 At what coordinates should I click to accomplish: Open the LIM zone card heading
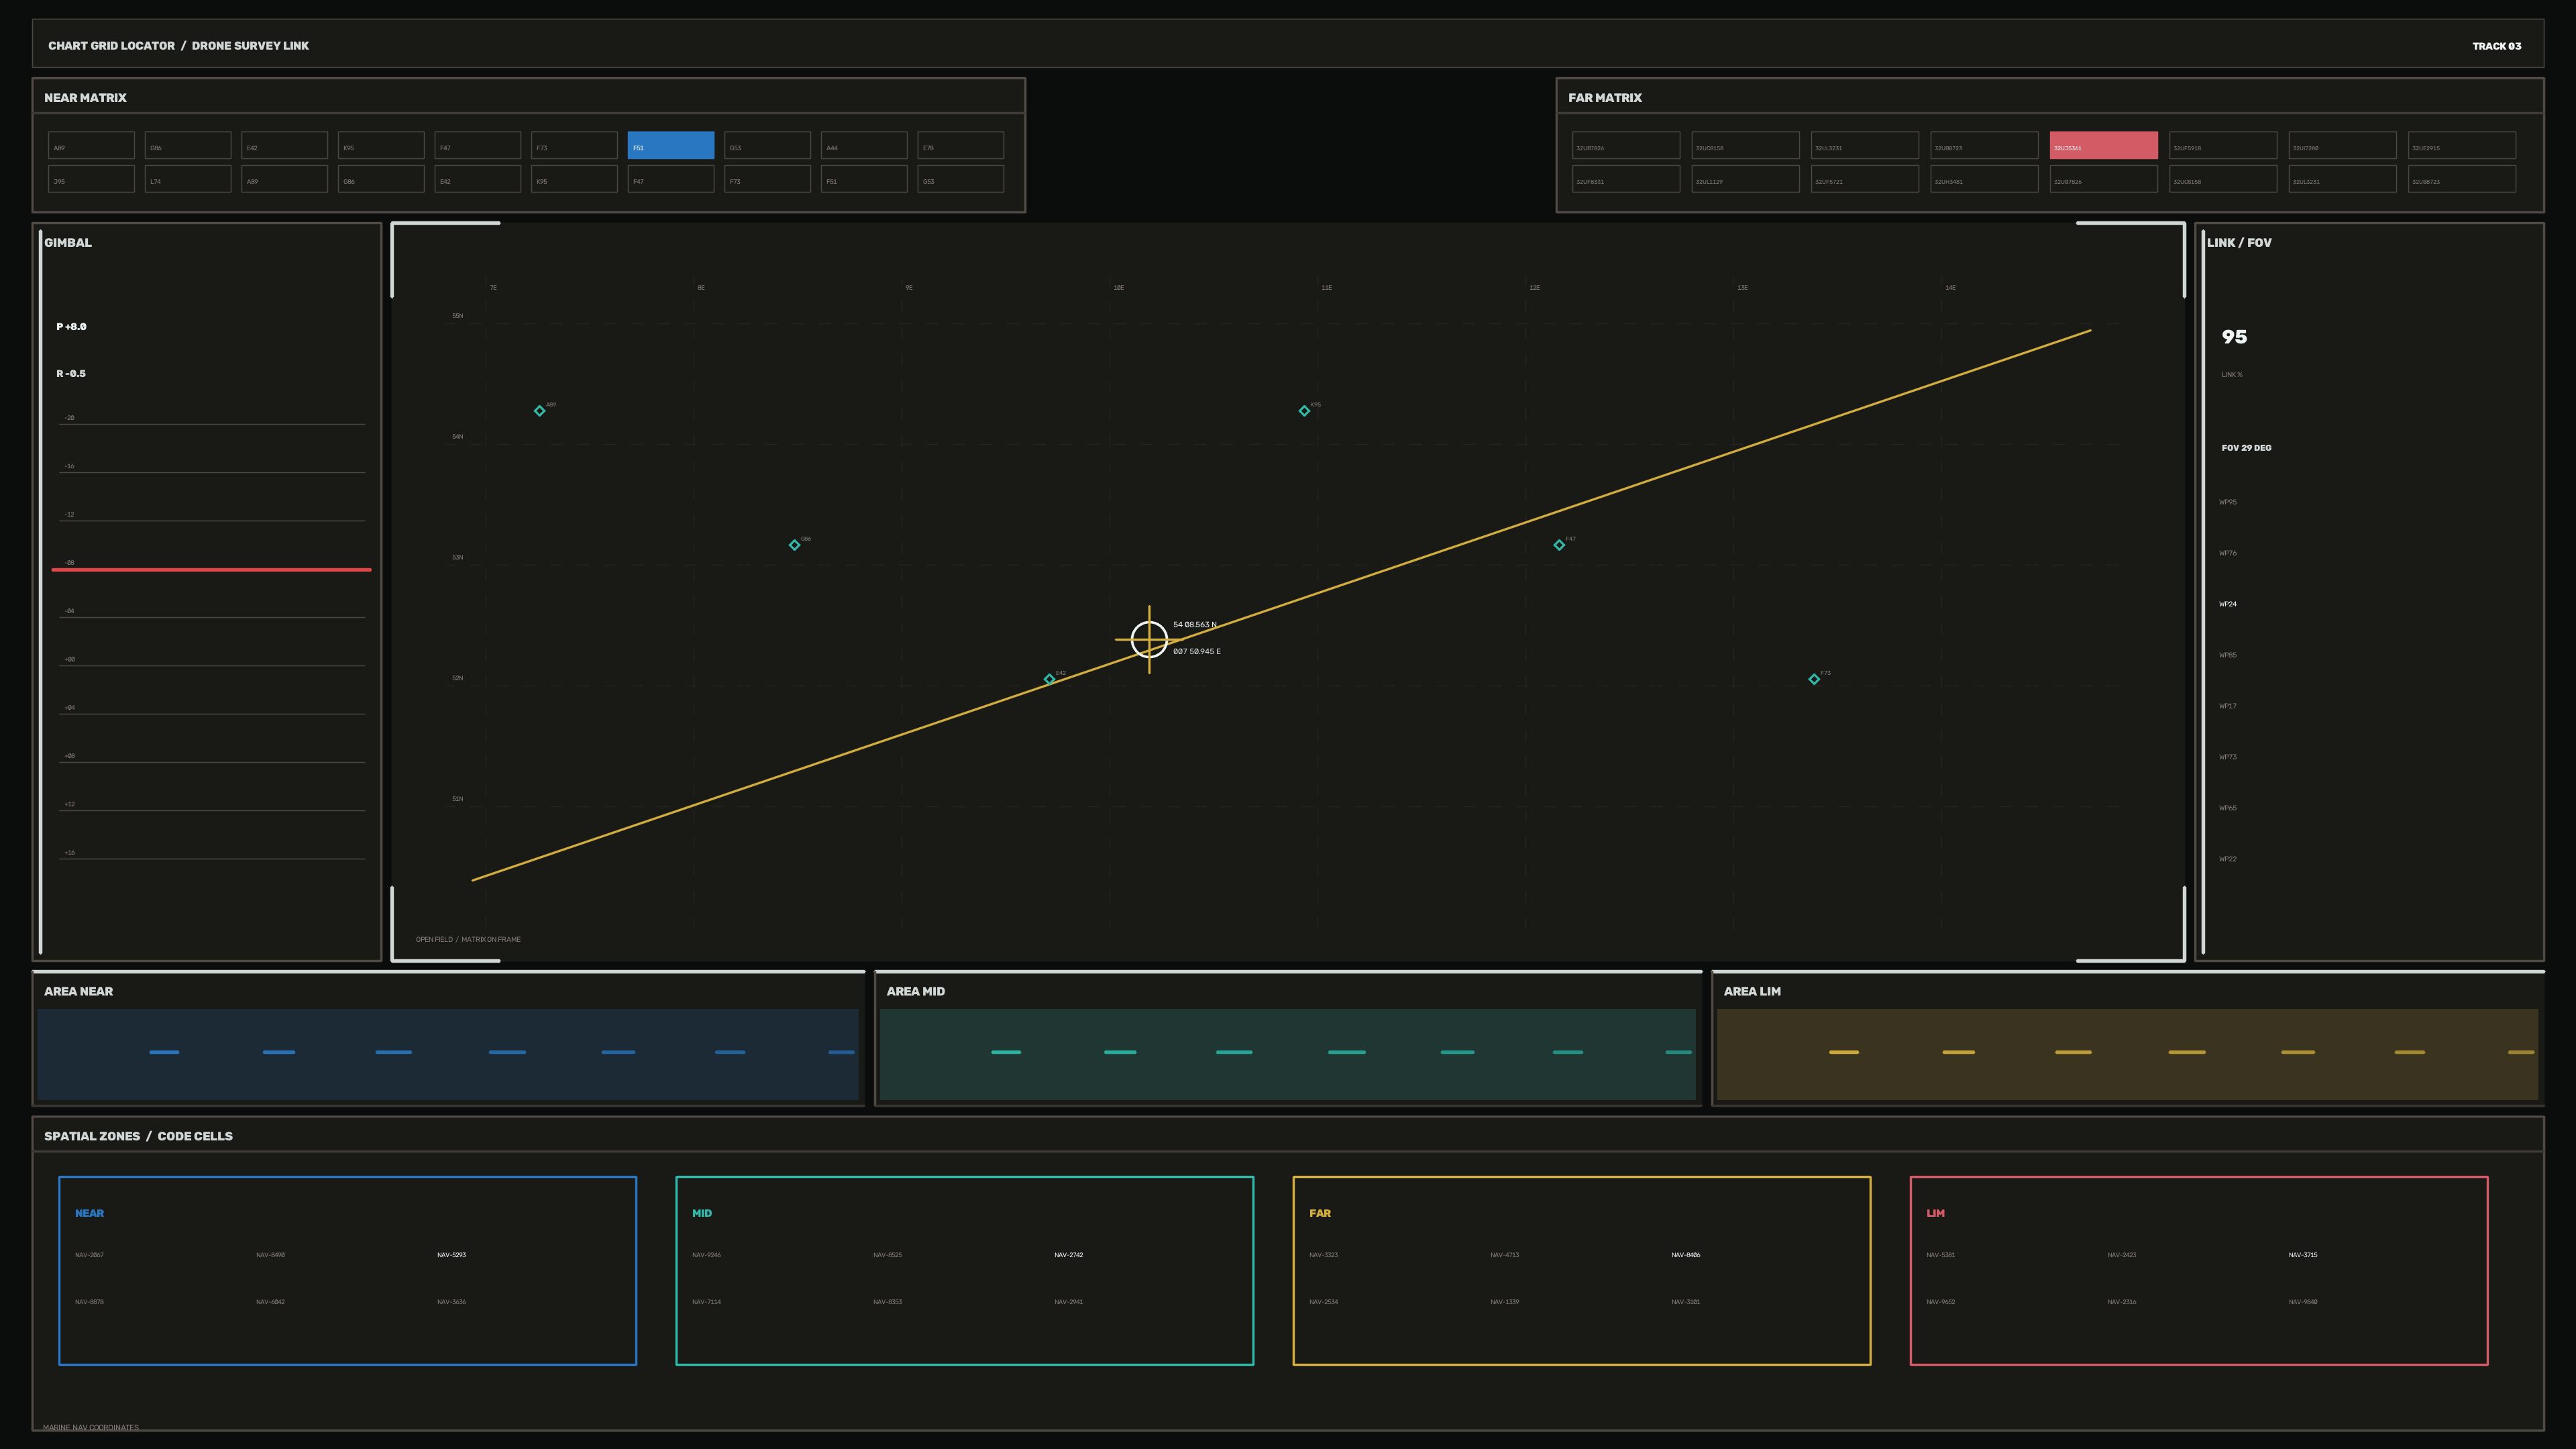(x=1935, y=1213)
